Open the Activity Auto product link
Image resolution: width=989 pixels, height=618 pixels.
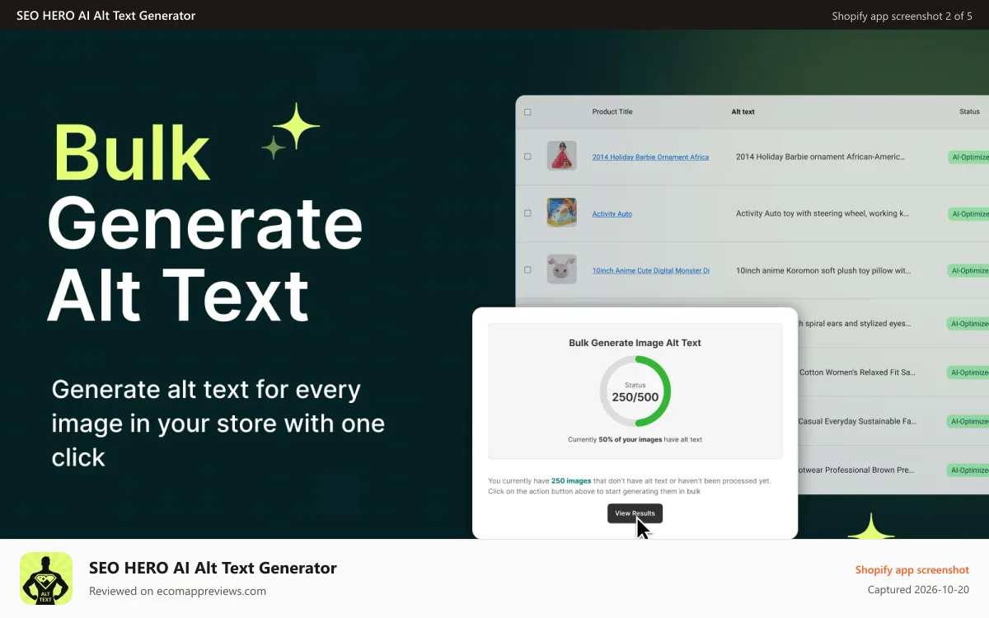pos(612,213)
